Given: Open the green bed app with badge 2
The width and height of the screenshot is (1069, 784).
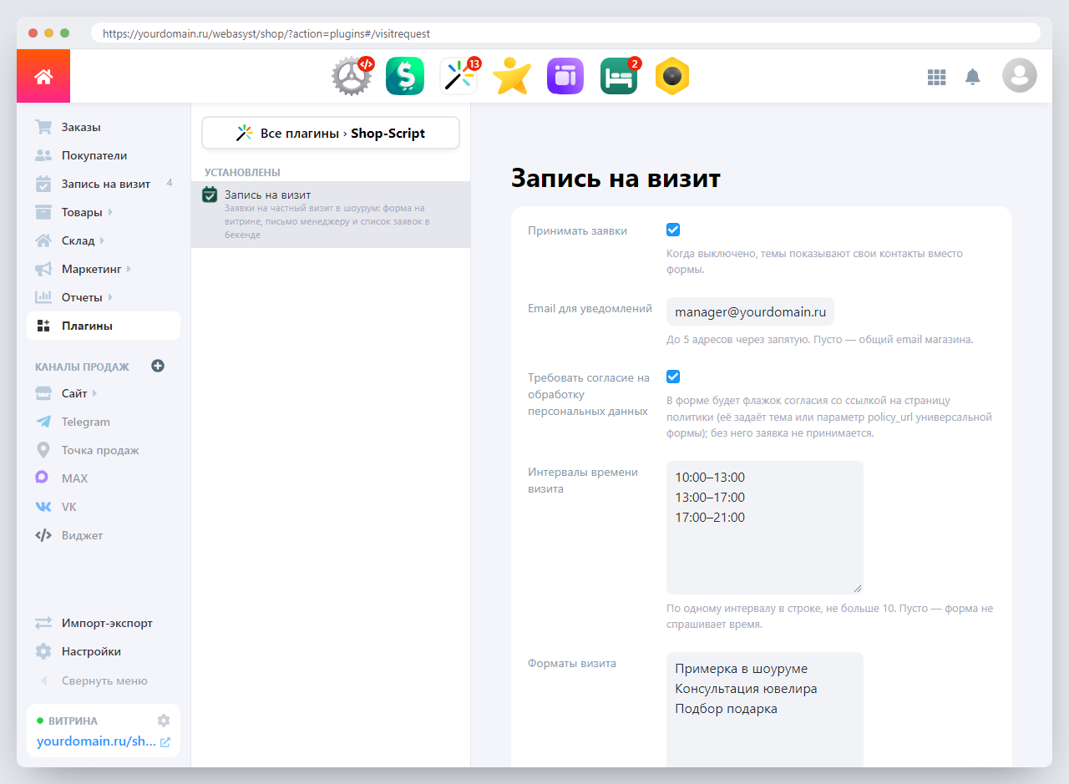Looking at the screenshot, I should click(x=619, y=77).
